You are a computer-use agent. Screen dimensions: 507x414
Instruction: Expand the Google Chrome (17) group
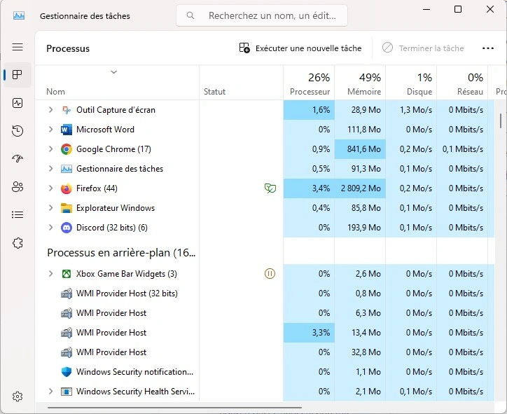point(50,149)
